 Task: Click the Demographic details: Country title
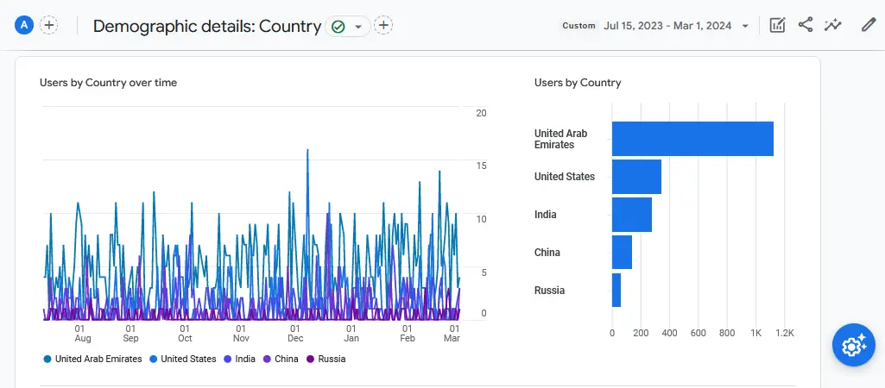tap(206, 26)
